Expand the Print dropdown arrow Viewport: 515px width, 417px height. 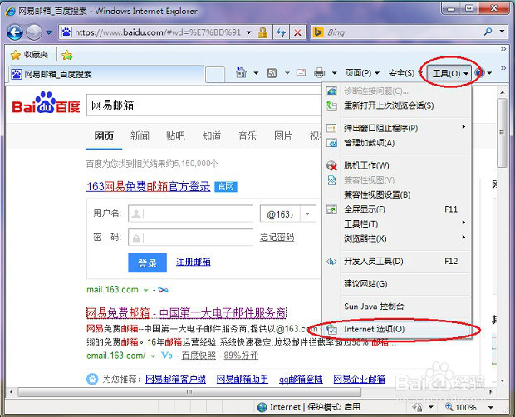[335, 73]
